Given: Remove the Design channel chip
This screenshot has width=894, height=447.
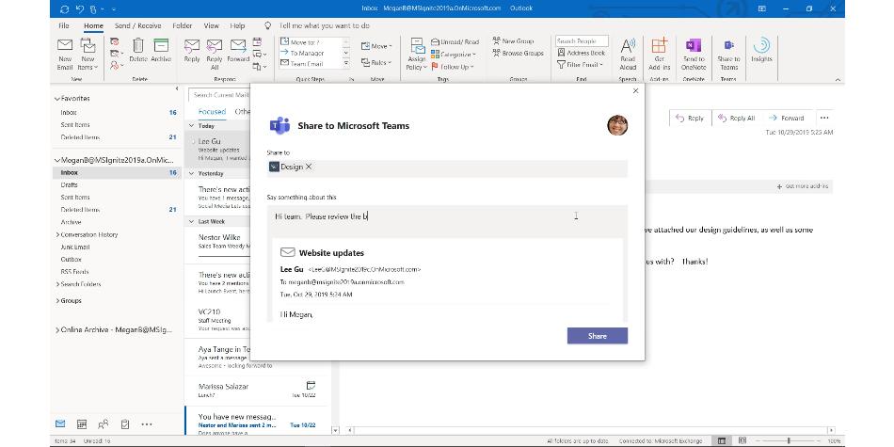Looking at the screenshot, I should [309, 167].
